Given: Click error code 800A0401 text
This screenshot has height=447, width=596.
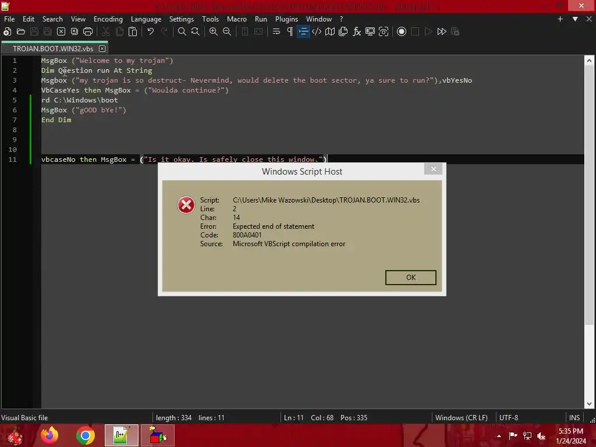Looking at the screenshot, I should tap(247, 235).
